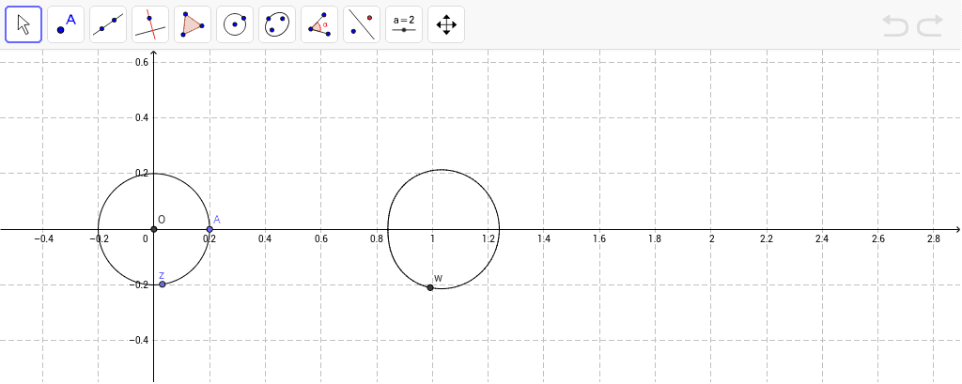Select the Perpendicular Line tool
This screenshot has width=962, height=384.
click(150, 24)
